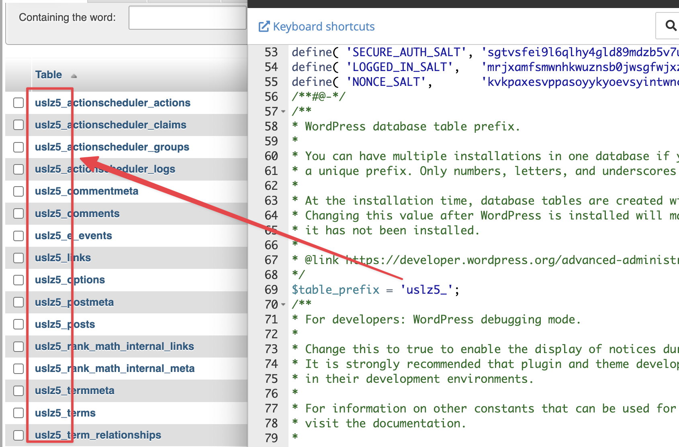The width and height of the screenshot is (679, 447).
Task: Tick the uslz5_postmeta checkbox
Action: coord(18,302)
